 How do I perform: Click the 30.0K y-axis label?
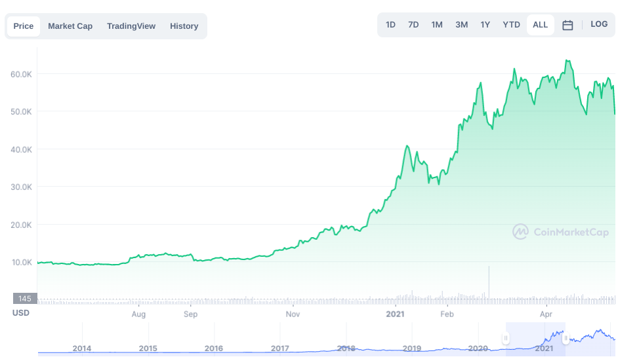(x=21, y=187)
